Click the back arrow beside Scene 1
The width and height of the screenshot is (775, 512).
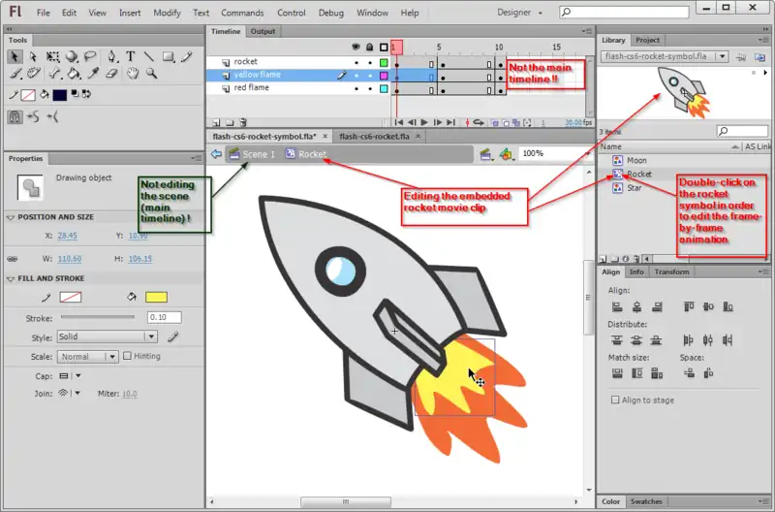[x=216, y=154]
